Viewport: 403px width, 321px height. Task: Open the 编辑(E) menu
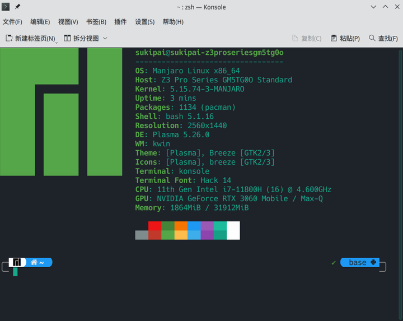click(x=40, y=22)
